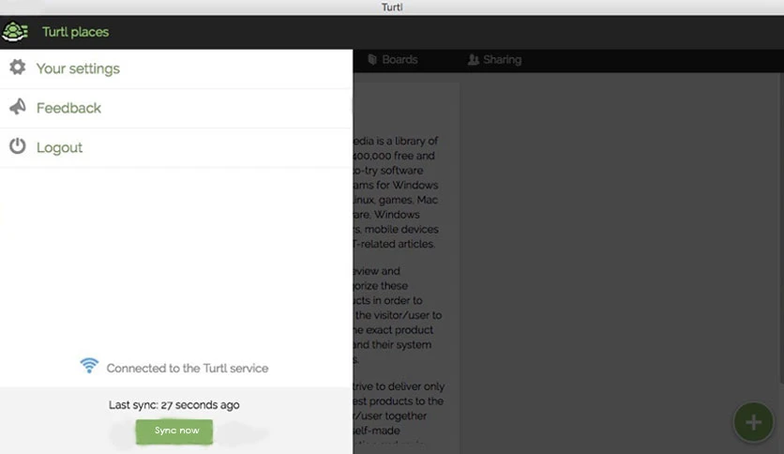Click the Sharing people icon
Image resolution: width=784 pixels, height=454 pixels.
tap(473, 59)
